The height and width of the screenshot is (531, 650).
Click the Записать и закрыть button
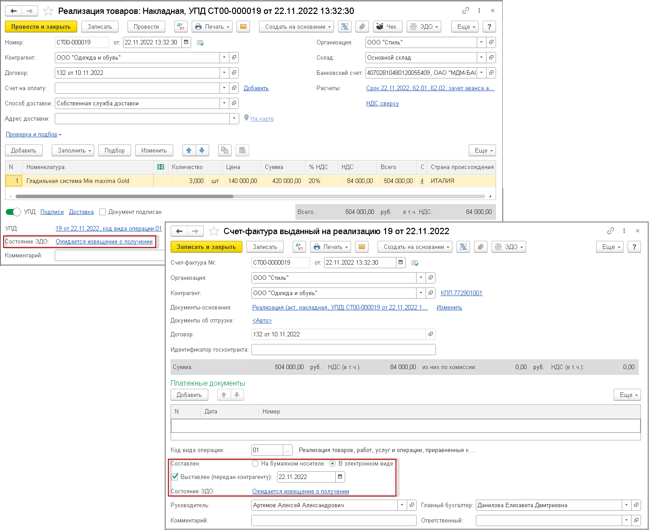[x=206, y=247]
